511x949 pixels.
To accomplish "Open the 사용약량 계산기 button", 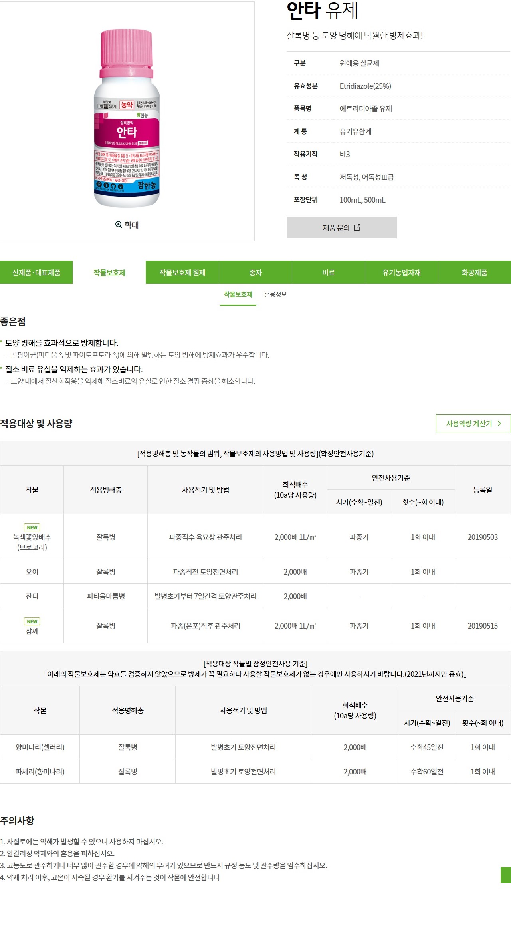I will 473,423.
